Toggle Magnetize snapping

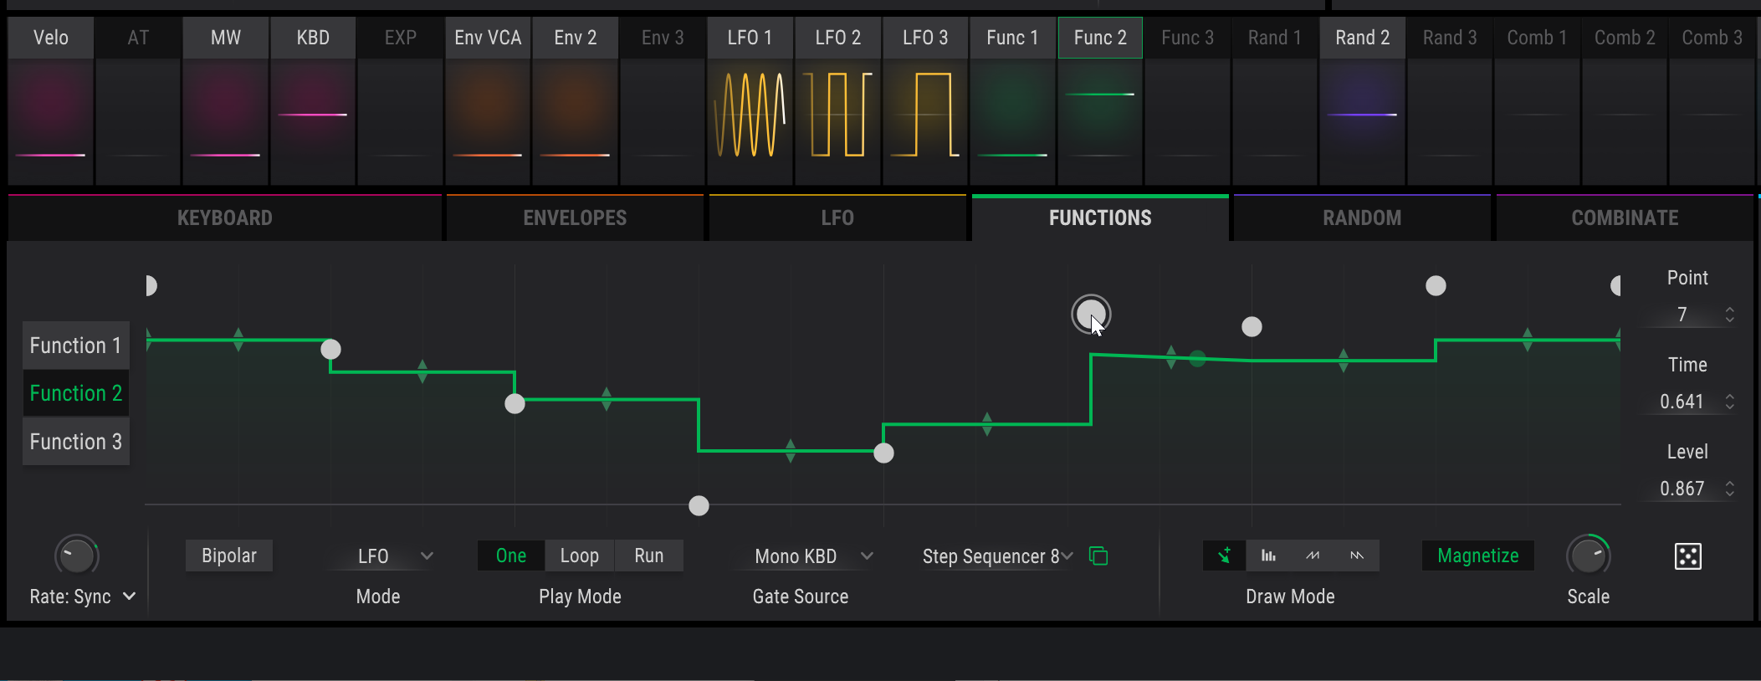click(1477, 556)
